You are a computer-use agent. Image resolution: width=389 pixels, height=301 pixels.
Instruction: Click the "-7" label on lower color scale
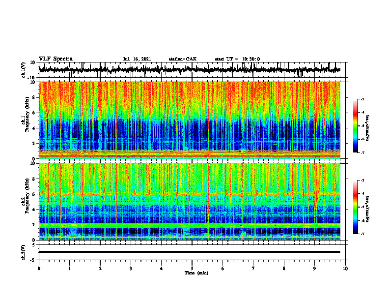pos(362,234)
